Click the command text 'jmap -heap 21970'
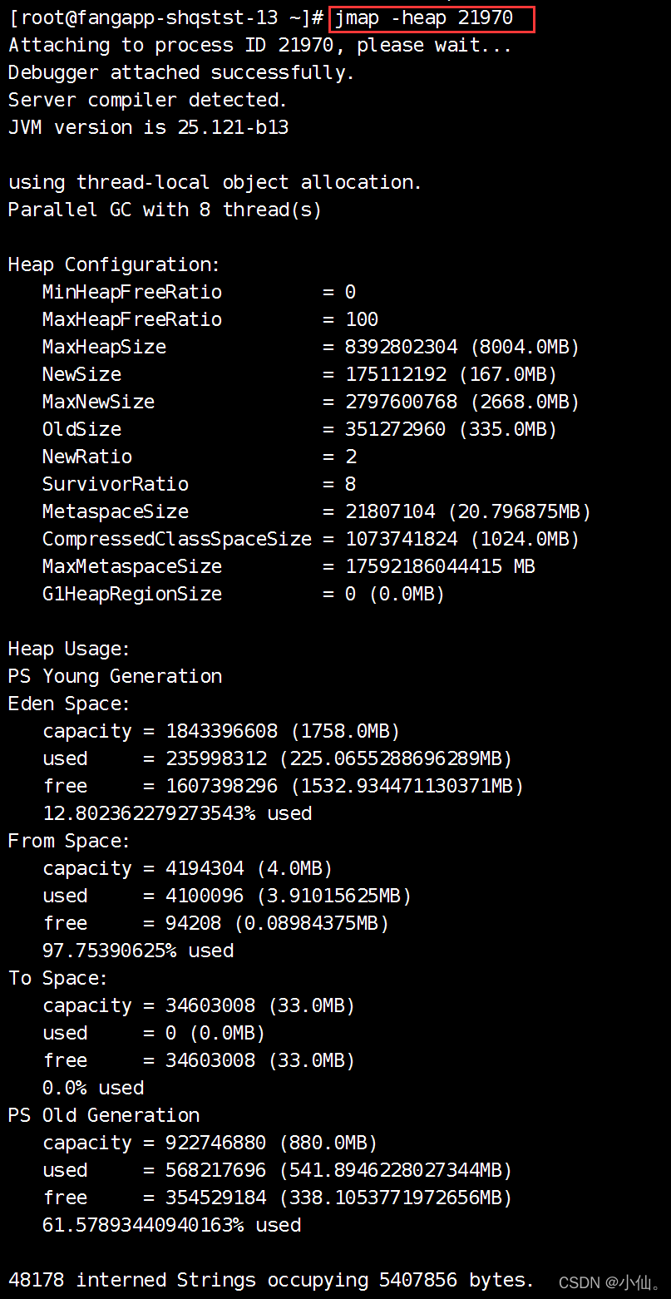Viewport: 671px width, 1299px height. pyautogui.click(x=424, y=17)
